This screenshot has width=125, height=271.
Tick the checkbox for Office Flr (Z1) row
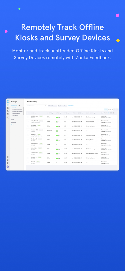(x=28, y=149)
